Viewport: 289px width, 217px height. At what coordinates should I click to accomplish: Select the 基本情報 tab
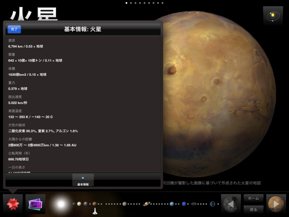click(x=83, y=180)
